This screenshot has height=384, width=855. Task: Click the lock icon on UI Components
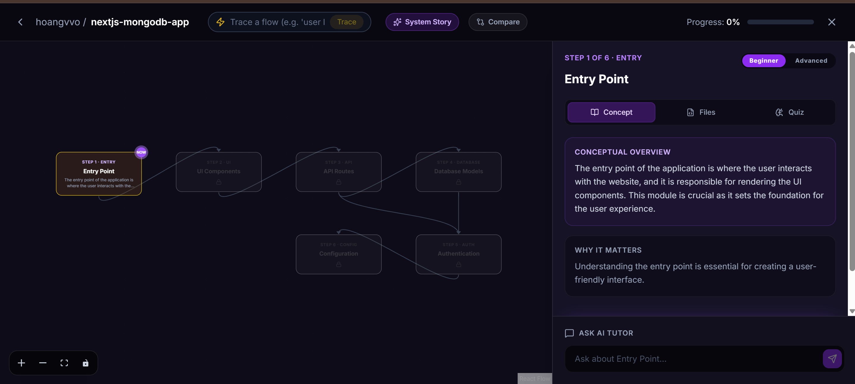tap(219, 182)
